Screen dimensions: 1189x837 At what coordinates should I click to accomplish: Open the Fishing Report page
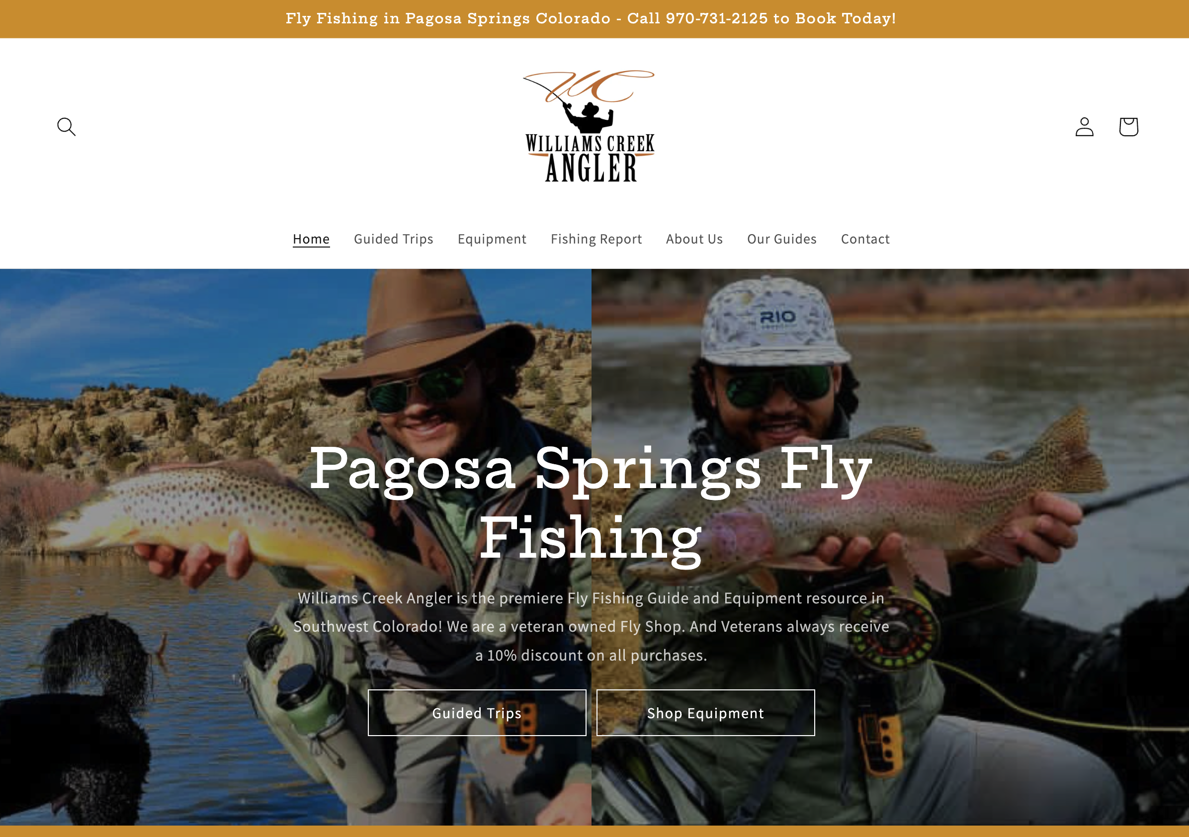(596, 239)
